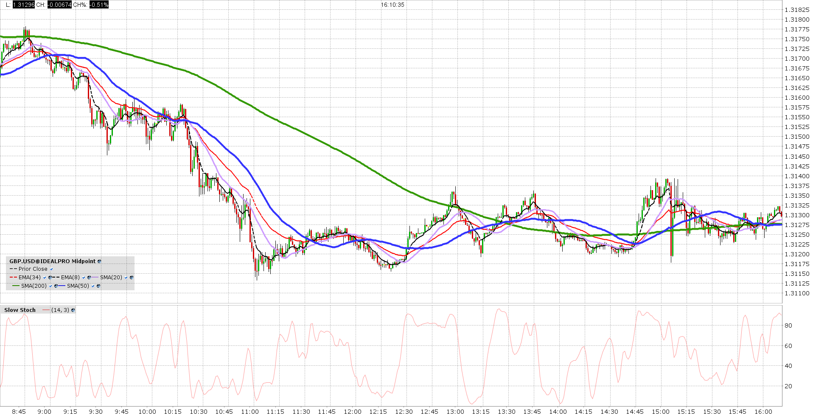Click the SMA(50) legend label
The width and height of the screenshot is (813, 418).
[x=78, y=286]
